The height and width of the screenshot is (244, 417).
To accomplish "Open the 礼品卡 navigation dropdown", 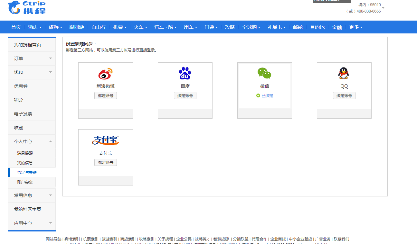I will pos(277,27).
